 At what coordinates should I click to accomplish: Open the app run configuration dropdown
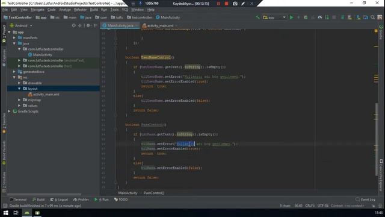[x=274, y=17]
